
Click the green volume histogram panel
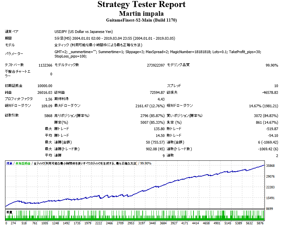tap(135, 215)
